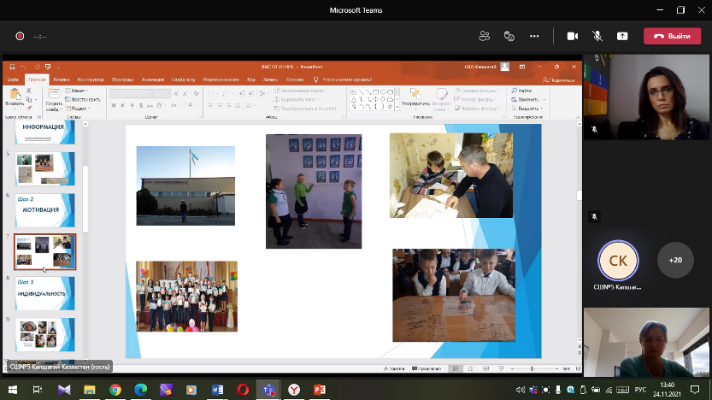The image size is (712, 400).
Task: Open Microsoft Word from the taskbar
Action: pos(216,390)
